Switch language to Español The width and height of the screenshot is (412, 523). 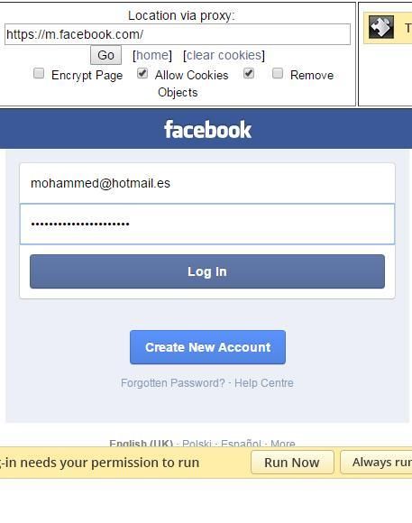click(241, 444)
